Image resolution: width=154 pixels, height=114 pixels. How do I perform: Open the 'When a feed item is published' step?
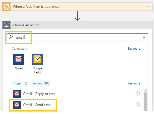[77, 7]
